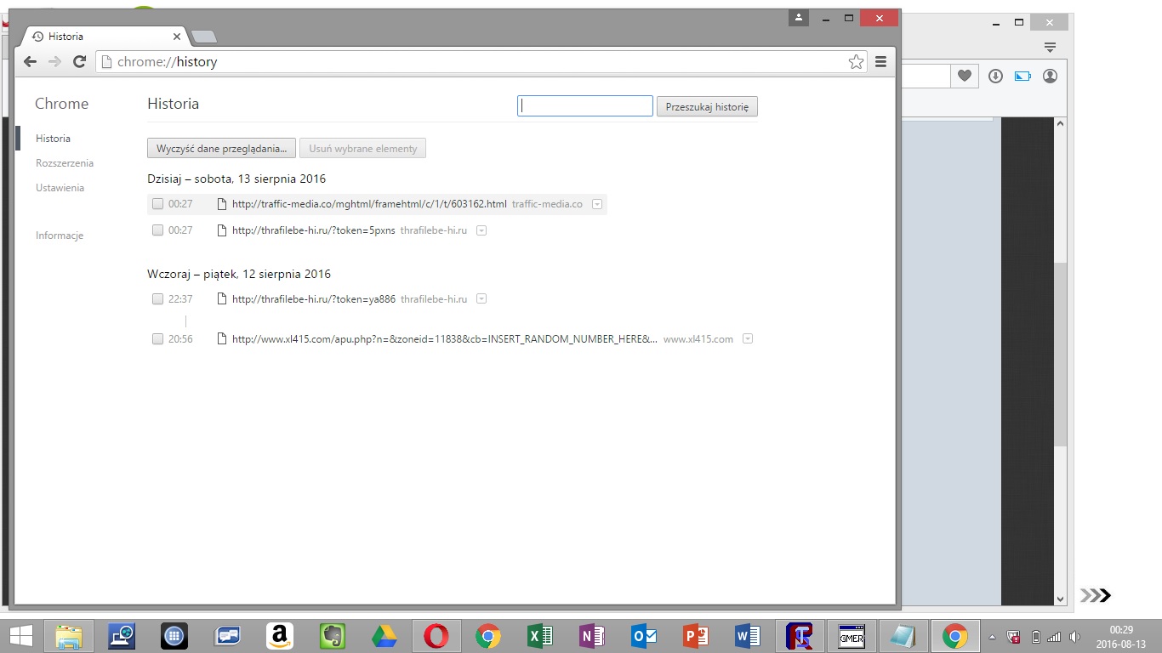1162x653 pixels.
Task: Reload the chrome://history page
Action: 79,61
